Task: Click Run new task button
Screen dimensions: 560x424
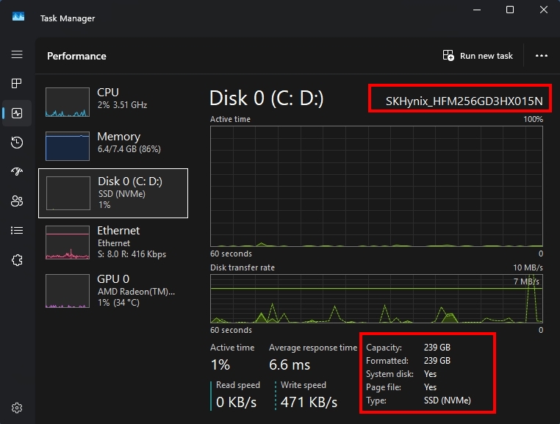Action: [478, 55]
